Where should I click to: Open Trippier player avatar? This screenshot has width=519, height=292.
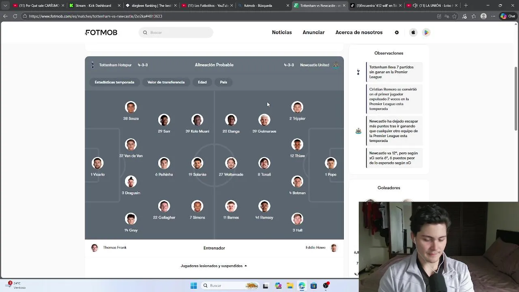(x=297, y=107)
